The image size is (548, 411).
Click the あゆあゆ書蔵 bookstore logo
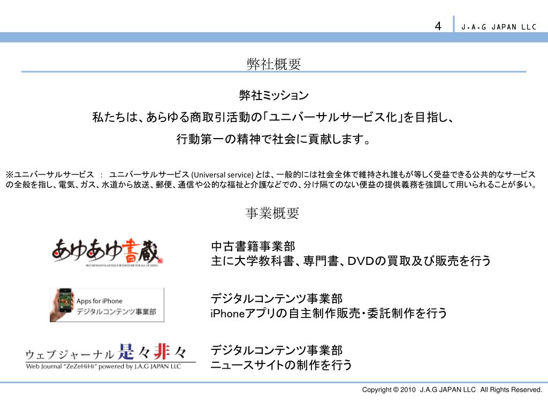(107, 253)
